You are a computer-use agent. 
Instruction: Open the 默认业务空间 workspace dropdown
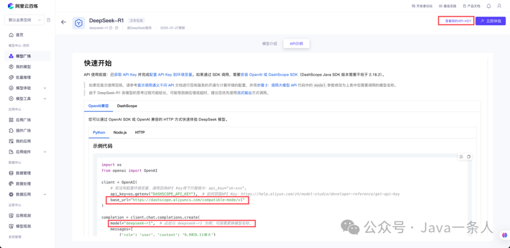click(24, 20)
